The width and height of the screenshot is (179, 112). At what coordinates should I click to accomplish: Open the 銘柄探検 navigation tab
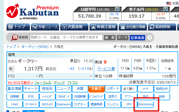click(x=162, y=27)
